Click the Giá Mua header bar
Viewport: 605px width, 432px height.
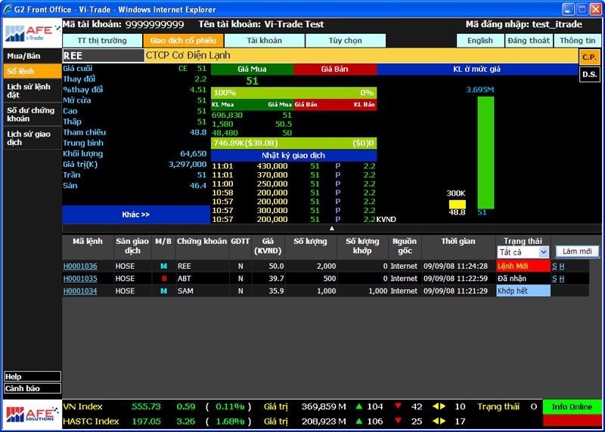pos(252,69)
